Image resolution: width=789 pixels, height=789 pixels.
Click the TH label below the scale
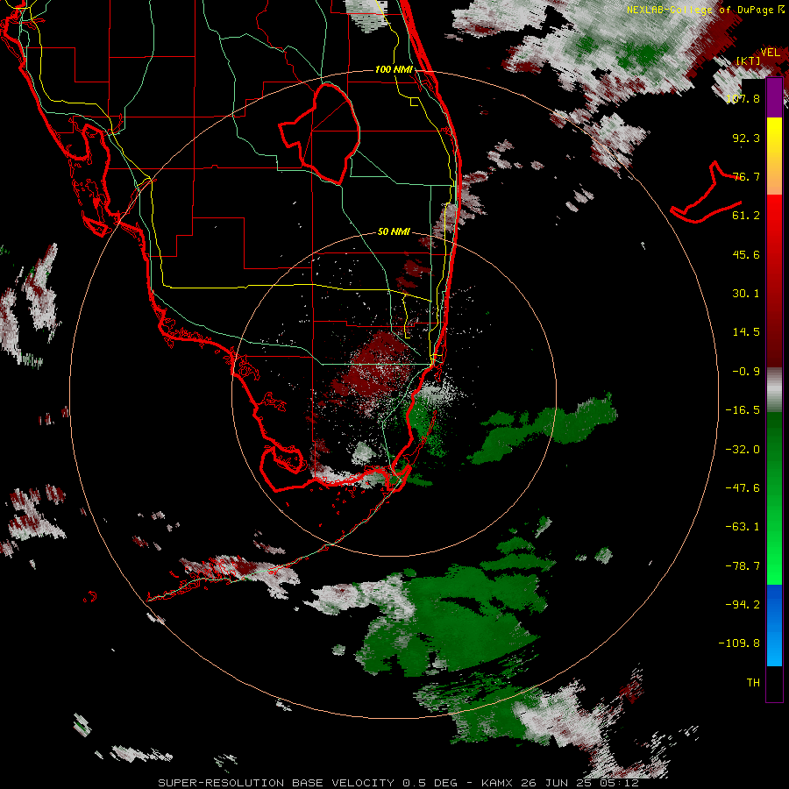pyautogui.click(x=753, y=682)
